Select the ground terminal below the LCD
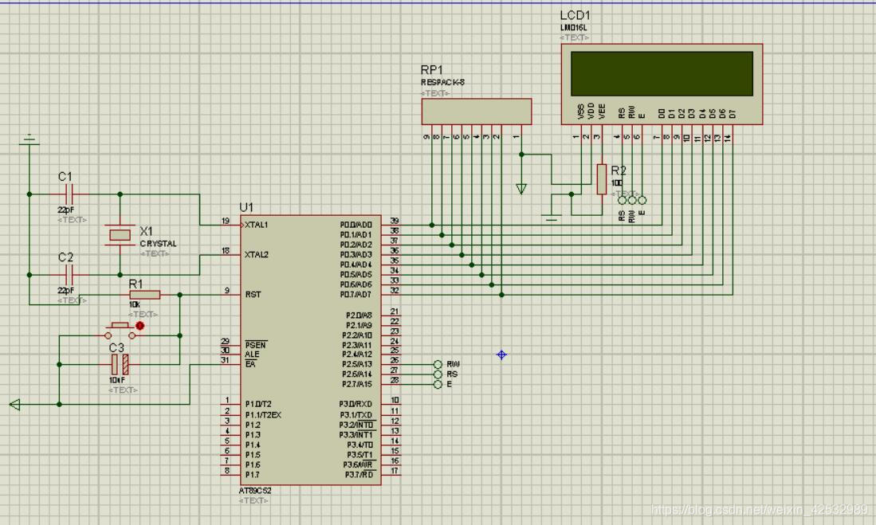876x525 pixels. point(550,215)
